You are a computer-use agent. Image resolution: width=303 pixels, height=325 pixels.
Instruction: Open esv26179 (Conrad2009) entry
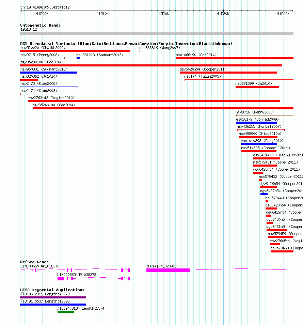257,119
